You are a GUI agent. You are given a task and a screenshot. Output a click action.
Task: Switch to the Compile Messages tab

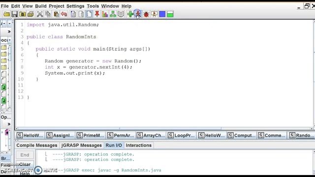[37, 146]
